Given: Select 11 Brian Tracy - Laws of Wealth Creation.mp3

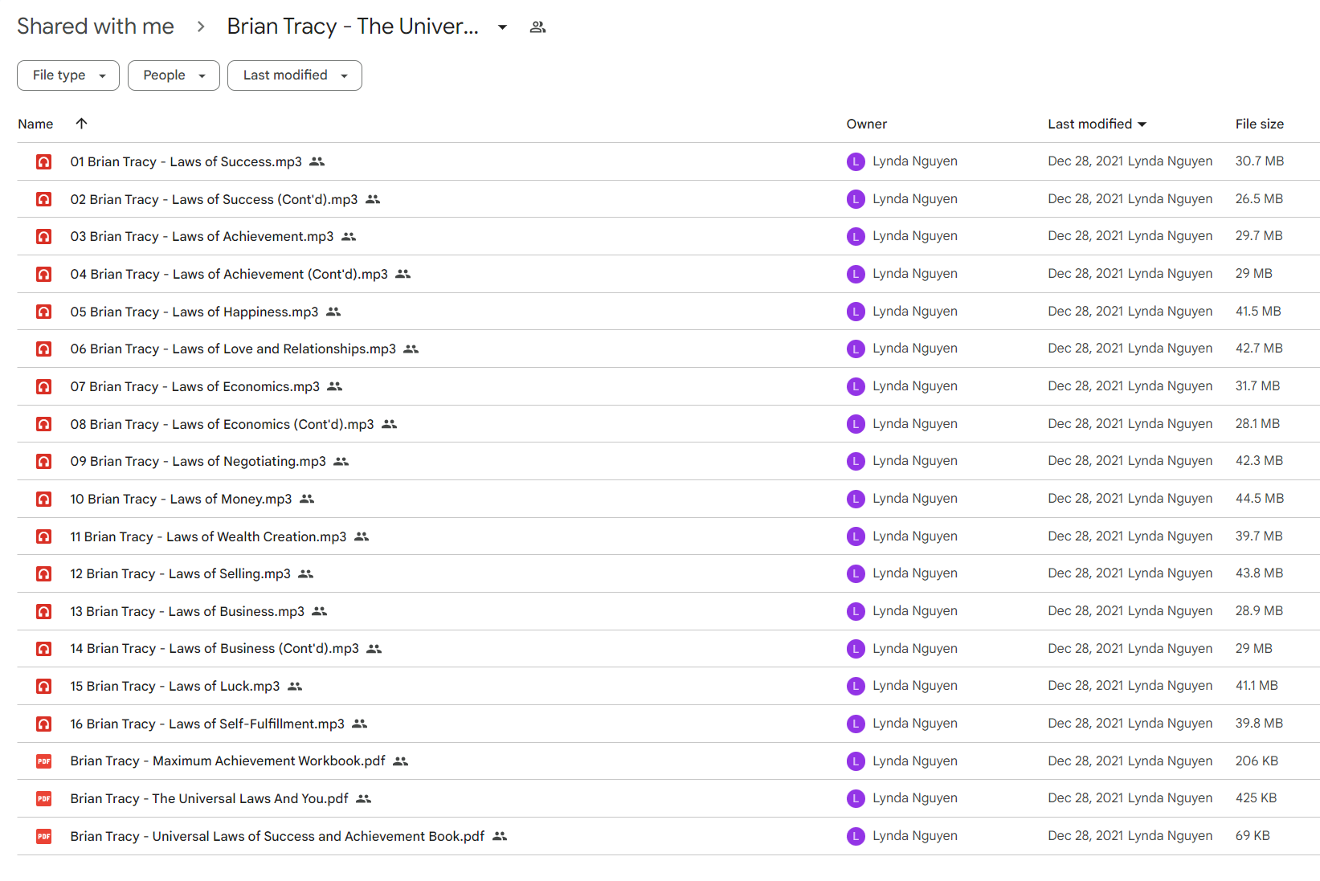Looking at the screenshot, I should pyautogui.click(x=208, y=536).
